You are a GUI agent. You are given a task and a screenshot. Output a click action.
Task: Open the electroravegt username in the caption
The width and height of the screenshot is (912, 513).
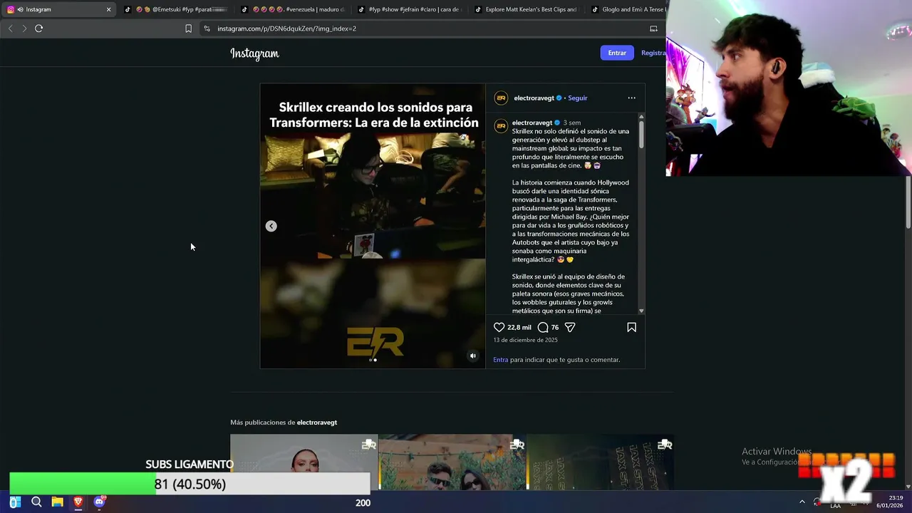(x=532, y=123)
